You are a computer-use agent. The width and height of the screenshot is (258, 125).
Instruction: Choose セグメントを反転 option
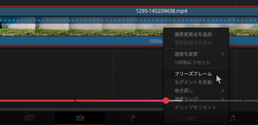(x=193, y=82)
